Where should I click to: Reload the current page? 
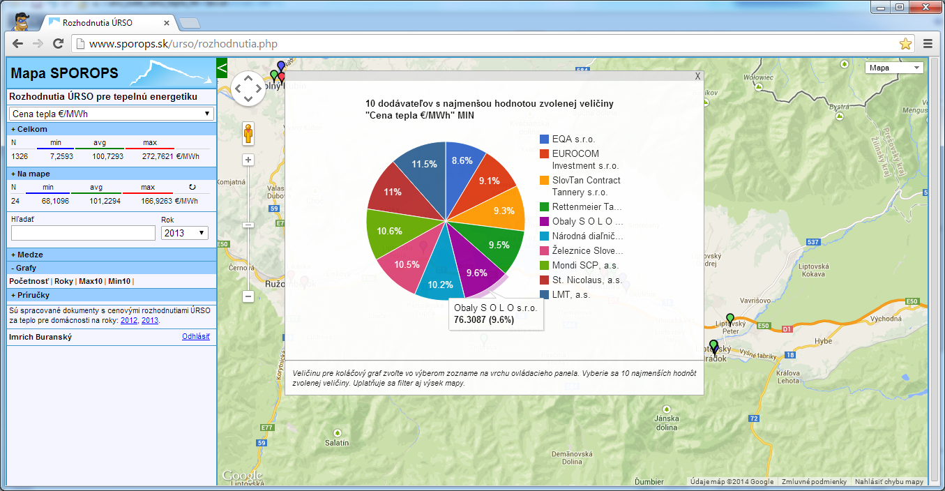(59, 43)
